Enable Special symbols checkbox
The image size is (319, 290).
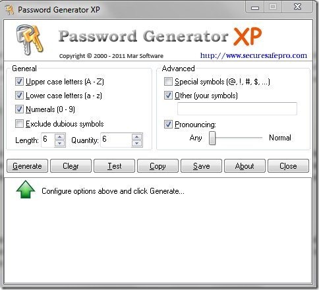tap(168, 82)
